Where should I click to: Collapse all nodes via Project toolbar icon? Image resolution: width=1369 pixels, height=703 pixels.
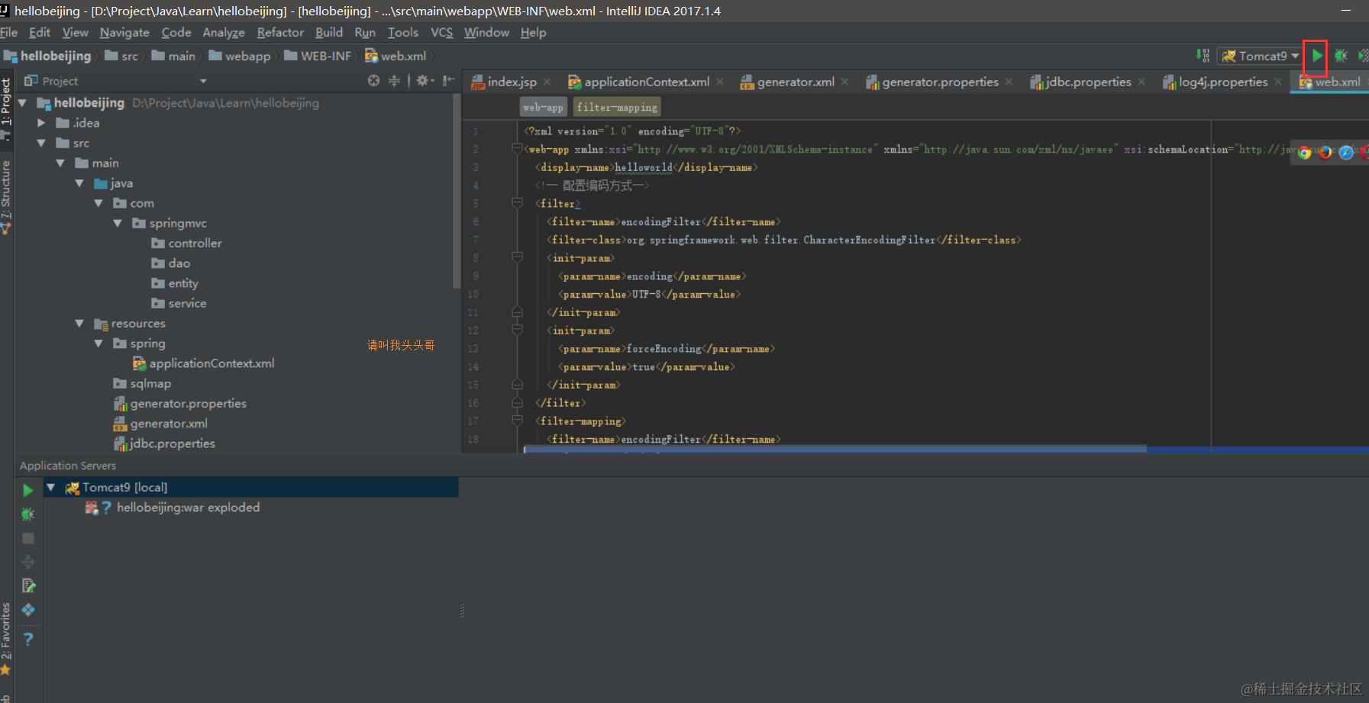394,80
